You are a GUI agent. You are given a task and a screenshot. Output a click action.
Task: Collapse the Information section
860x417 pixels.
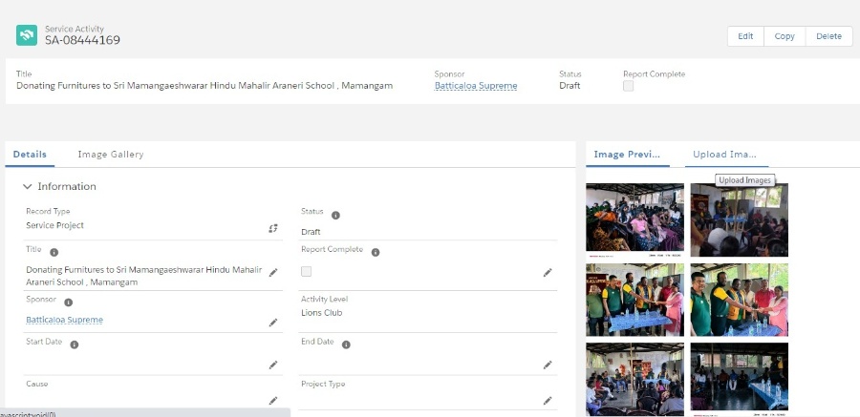point(28,187)
